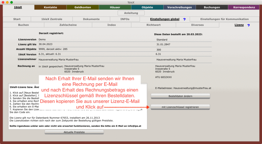Viewport: 262px width, 144px height.
Task: Select Einstellungen für Kommunikation tab
Action: point(224,19)
